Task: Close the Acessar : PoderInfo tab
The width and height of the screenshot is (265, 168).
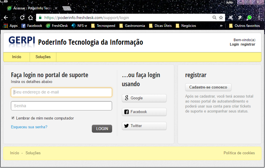Action: [x=56, y=8]
